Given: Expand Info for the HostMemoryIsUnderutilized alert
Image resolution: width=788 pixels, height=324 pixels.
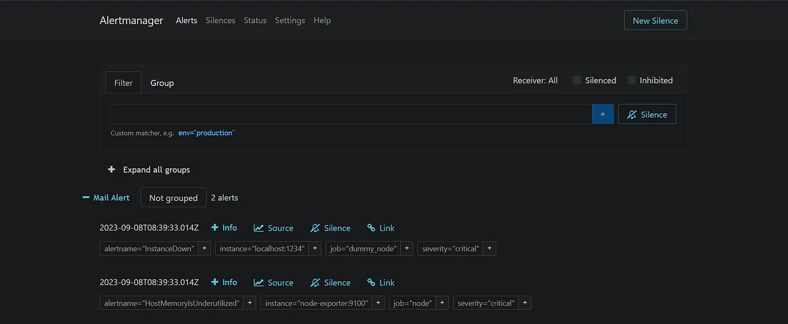Looking at the screenshot, I should coord(224,282).
